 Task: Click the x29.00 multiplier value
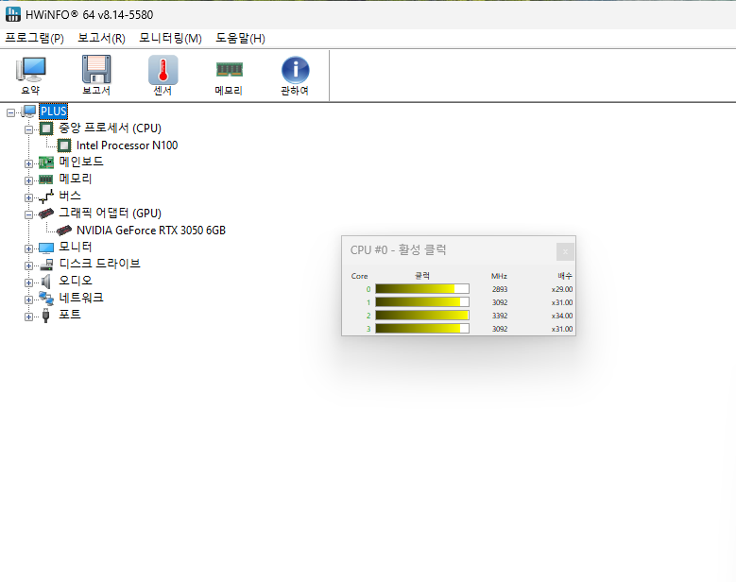tap(562, 289)
